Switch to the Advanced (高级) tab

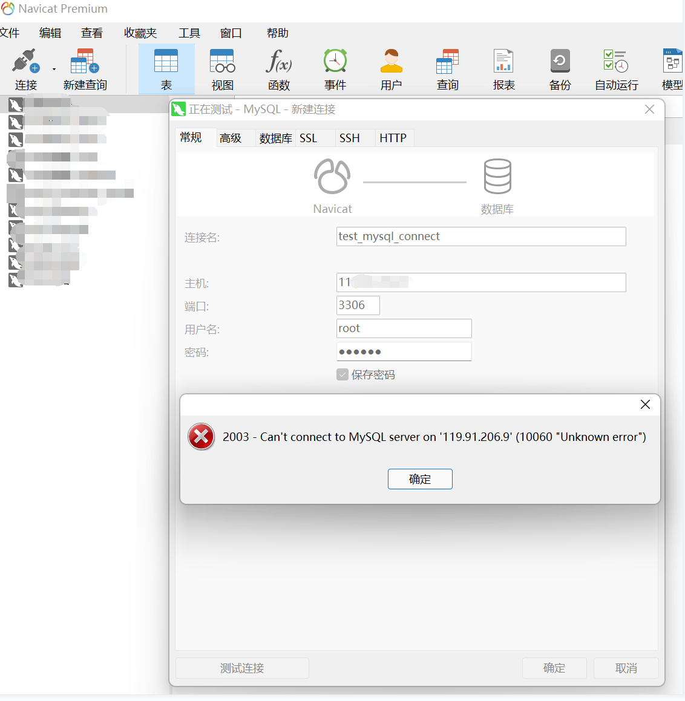tap(231, 138)
